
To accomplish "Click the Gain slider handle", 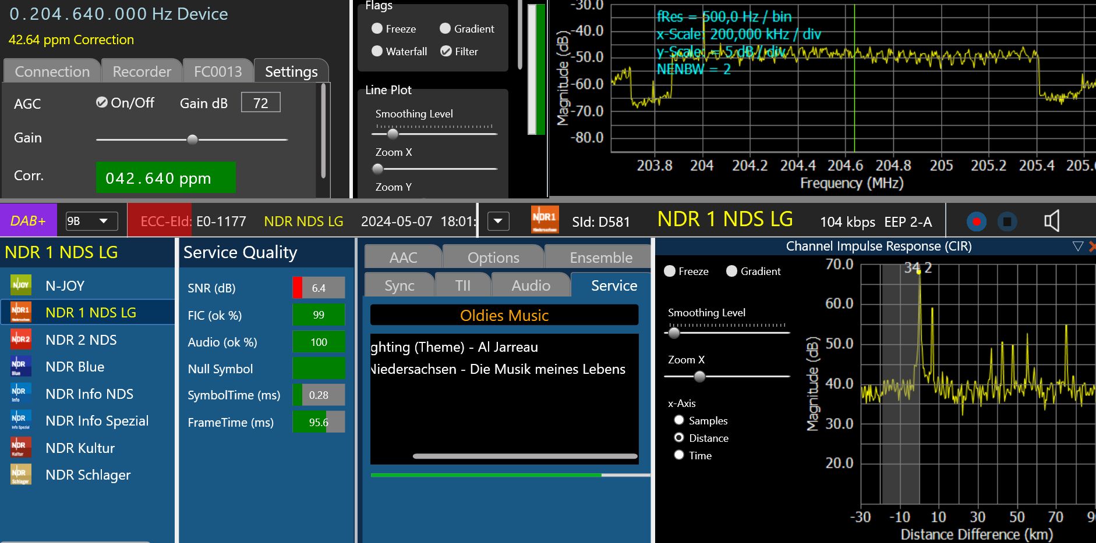I will (192, 140).
